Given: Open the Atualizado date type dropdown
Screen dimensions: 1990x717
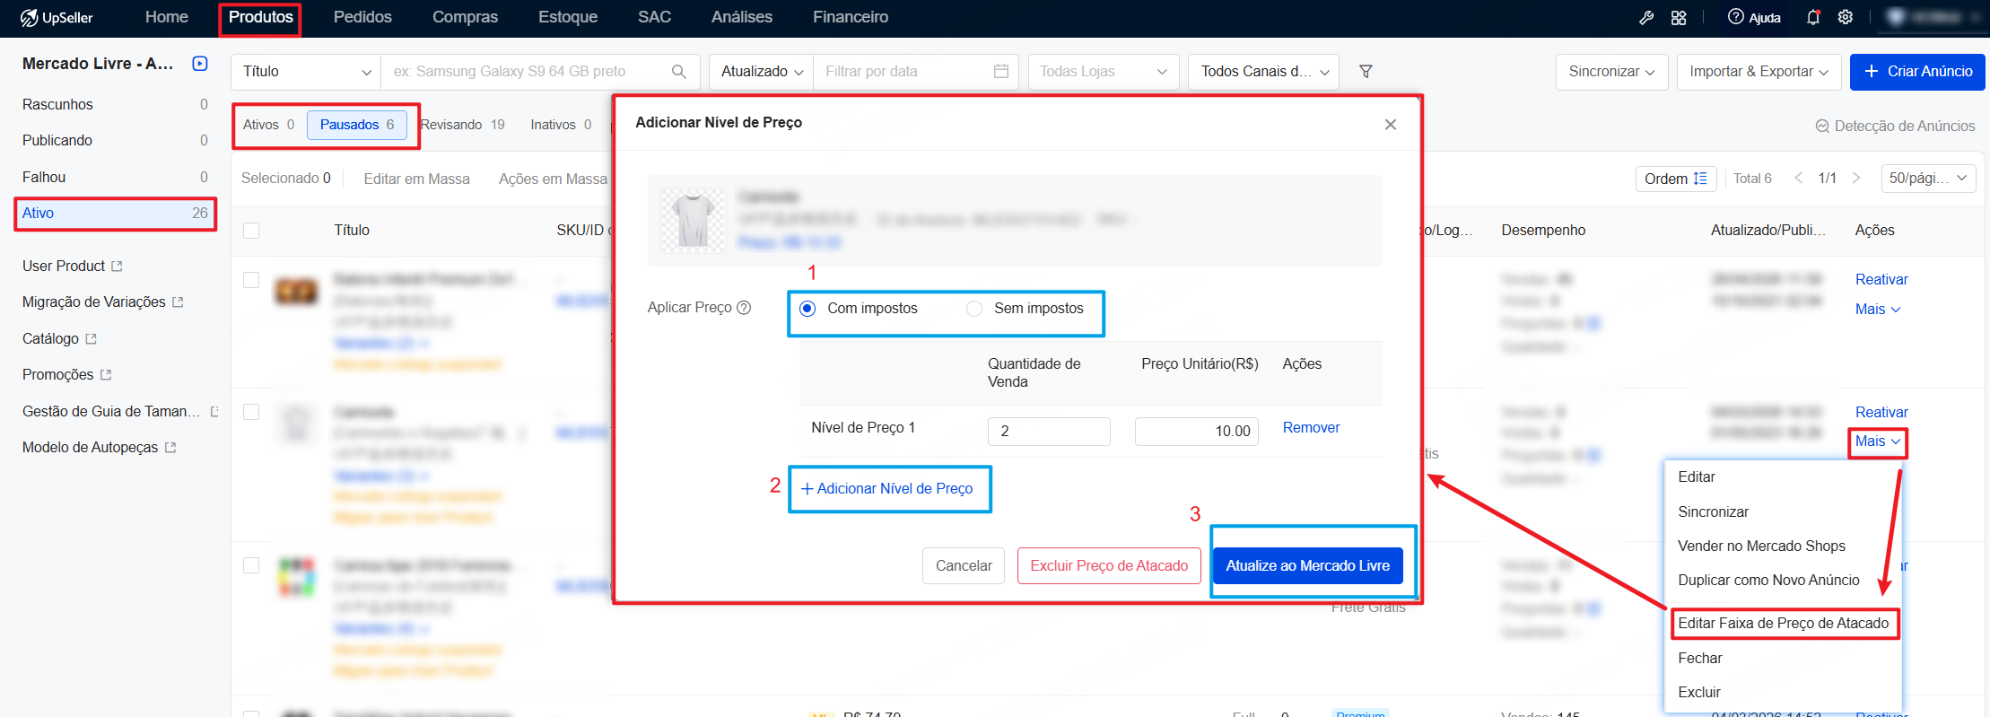Looking at the screenshot, I should [x=762, y=72].
